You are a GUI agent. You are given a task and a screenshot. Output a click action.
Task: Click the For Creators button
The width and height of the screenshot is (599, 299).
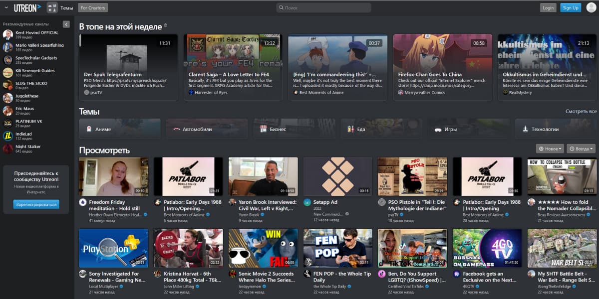pyautogui.click(x=93, y=7)
